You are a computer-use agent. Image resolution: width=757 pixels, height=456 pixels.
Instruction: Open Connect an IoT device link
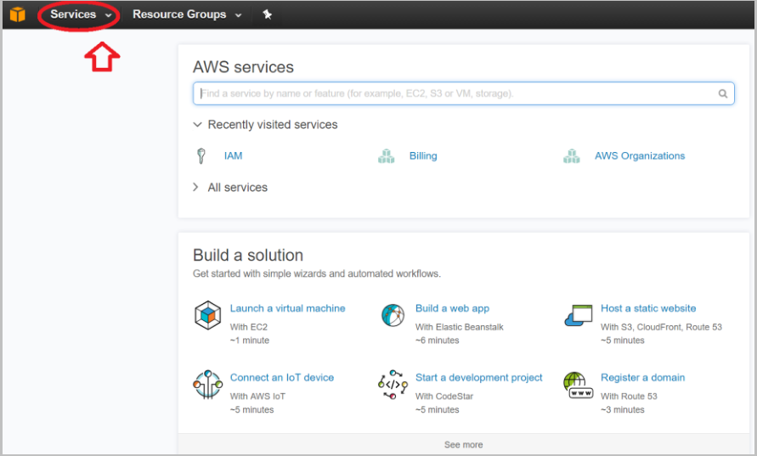282,377
